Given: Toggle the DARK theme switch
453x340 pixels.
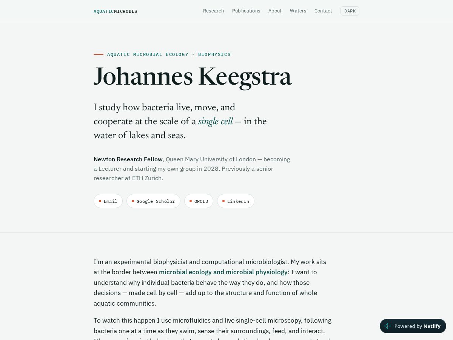Looking at the screenshot, I should [x=350, y=11].
